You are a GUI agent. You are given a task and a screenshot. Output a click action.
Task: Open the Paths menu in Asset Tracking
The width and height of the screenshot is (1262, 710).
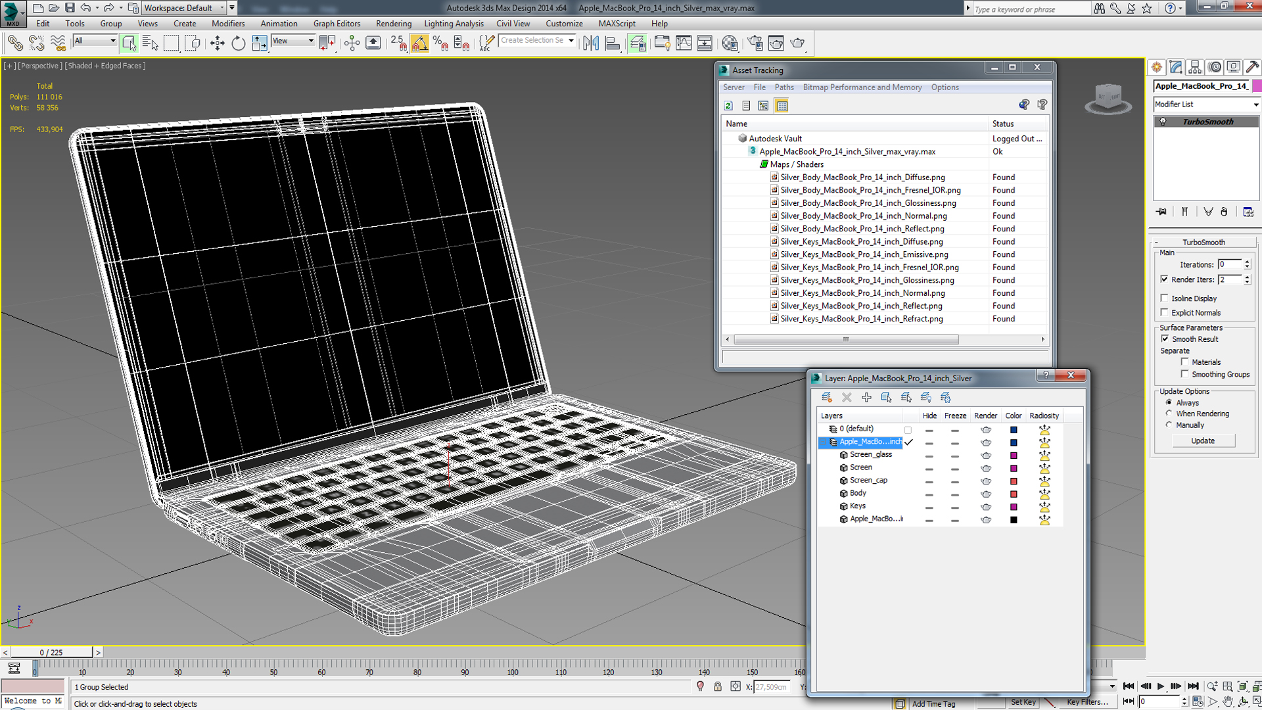pyautogui.click(x=784, y=87)
